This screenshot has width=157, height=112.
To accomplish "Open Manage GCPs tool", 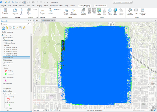I will (66, 12).
